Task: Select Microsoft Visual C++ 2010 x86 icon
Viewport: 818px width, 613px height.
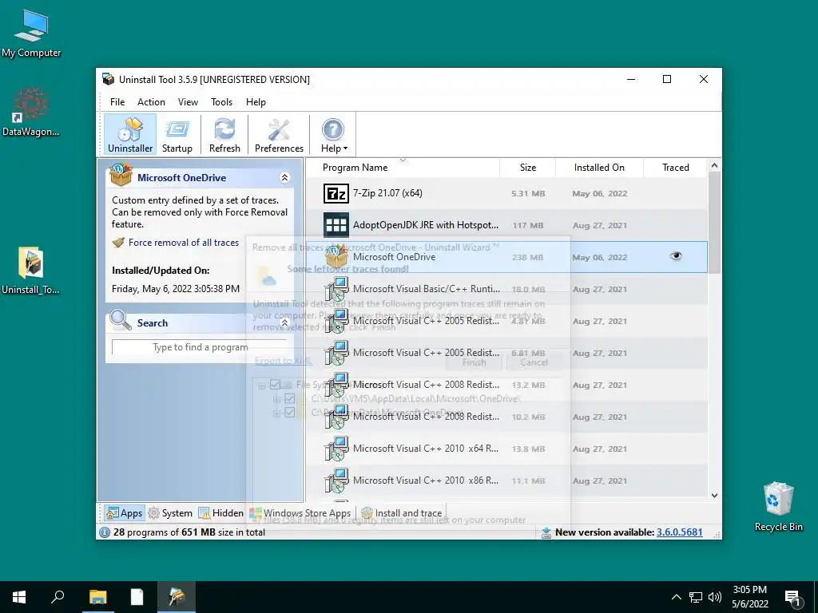Action: 336,480
